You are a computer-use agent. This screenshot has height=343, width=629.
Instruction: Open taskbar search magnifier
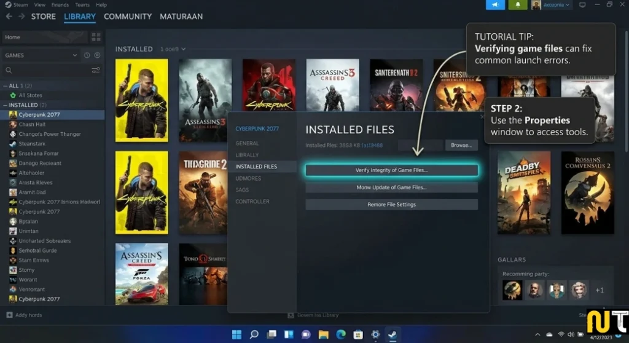254,334
